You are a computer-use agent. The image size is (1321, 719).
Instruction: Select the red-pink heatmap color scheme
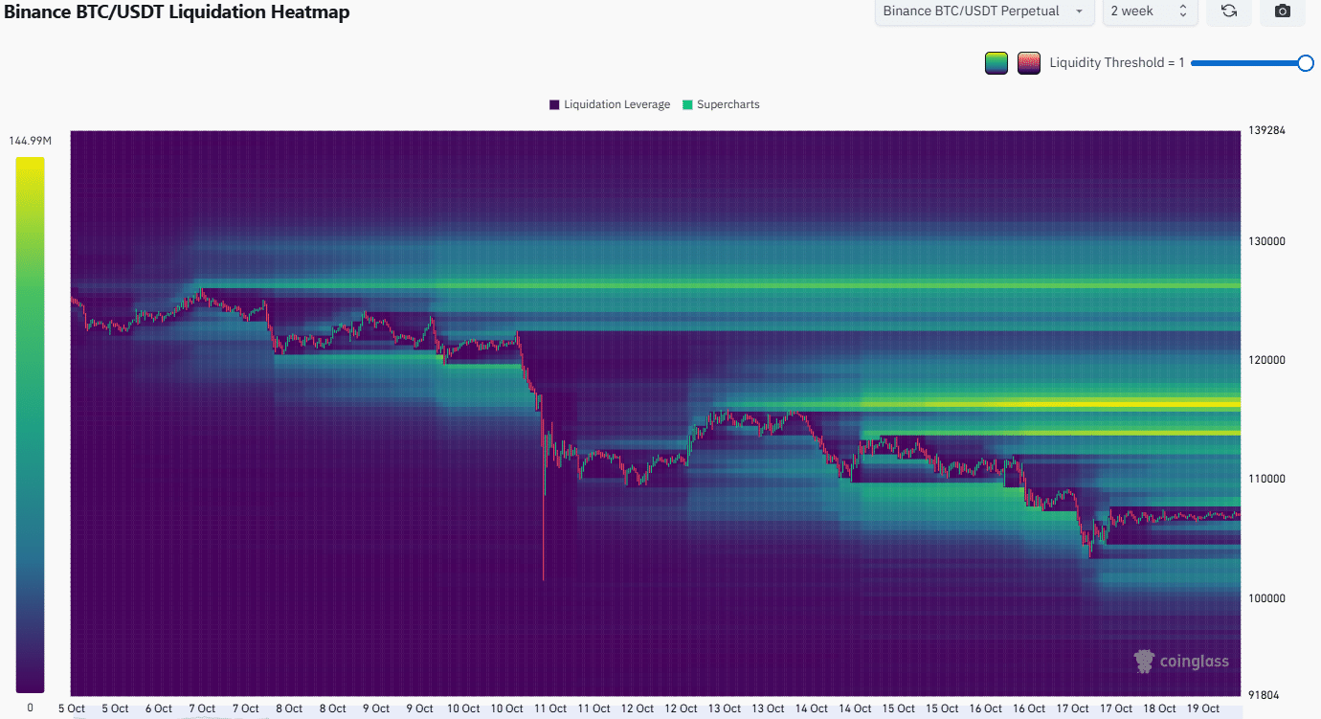coord(1029,63)
